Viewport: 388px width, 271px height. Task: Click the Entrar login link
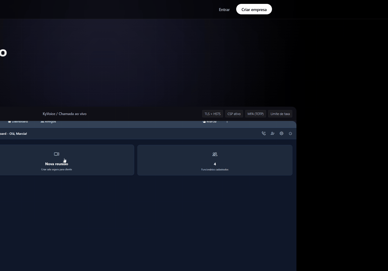click(224, 10)
